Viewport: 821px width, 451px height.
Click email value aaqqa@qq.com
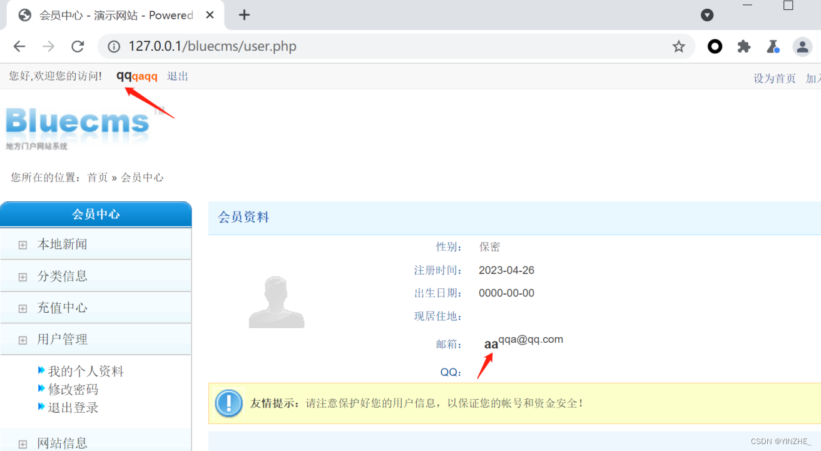click(x=524, y=342)
